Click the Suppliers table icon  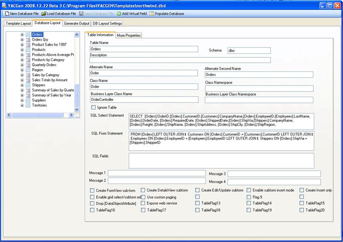tap(28, 100)
